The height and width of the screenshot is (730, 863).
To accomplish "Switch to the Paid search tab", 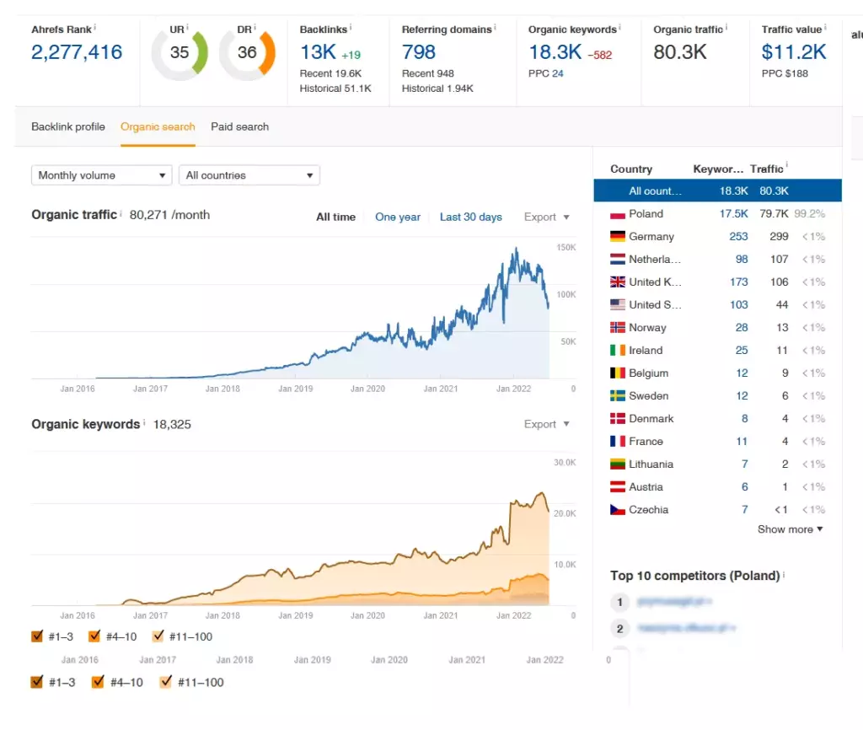I will point(240,126).
